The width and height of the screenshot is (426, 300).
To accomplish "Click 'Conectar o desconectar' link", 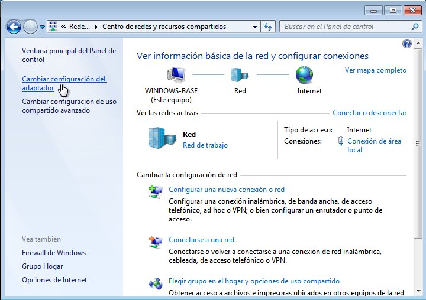I will coord(369,113).
